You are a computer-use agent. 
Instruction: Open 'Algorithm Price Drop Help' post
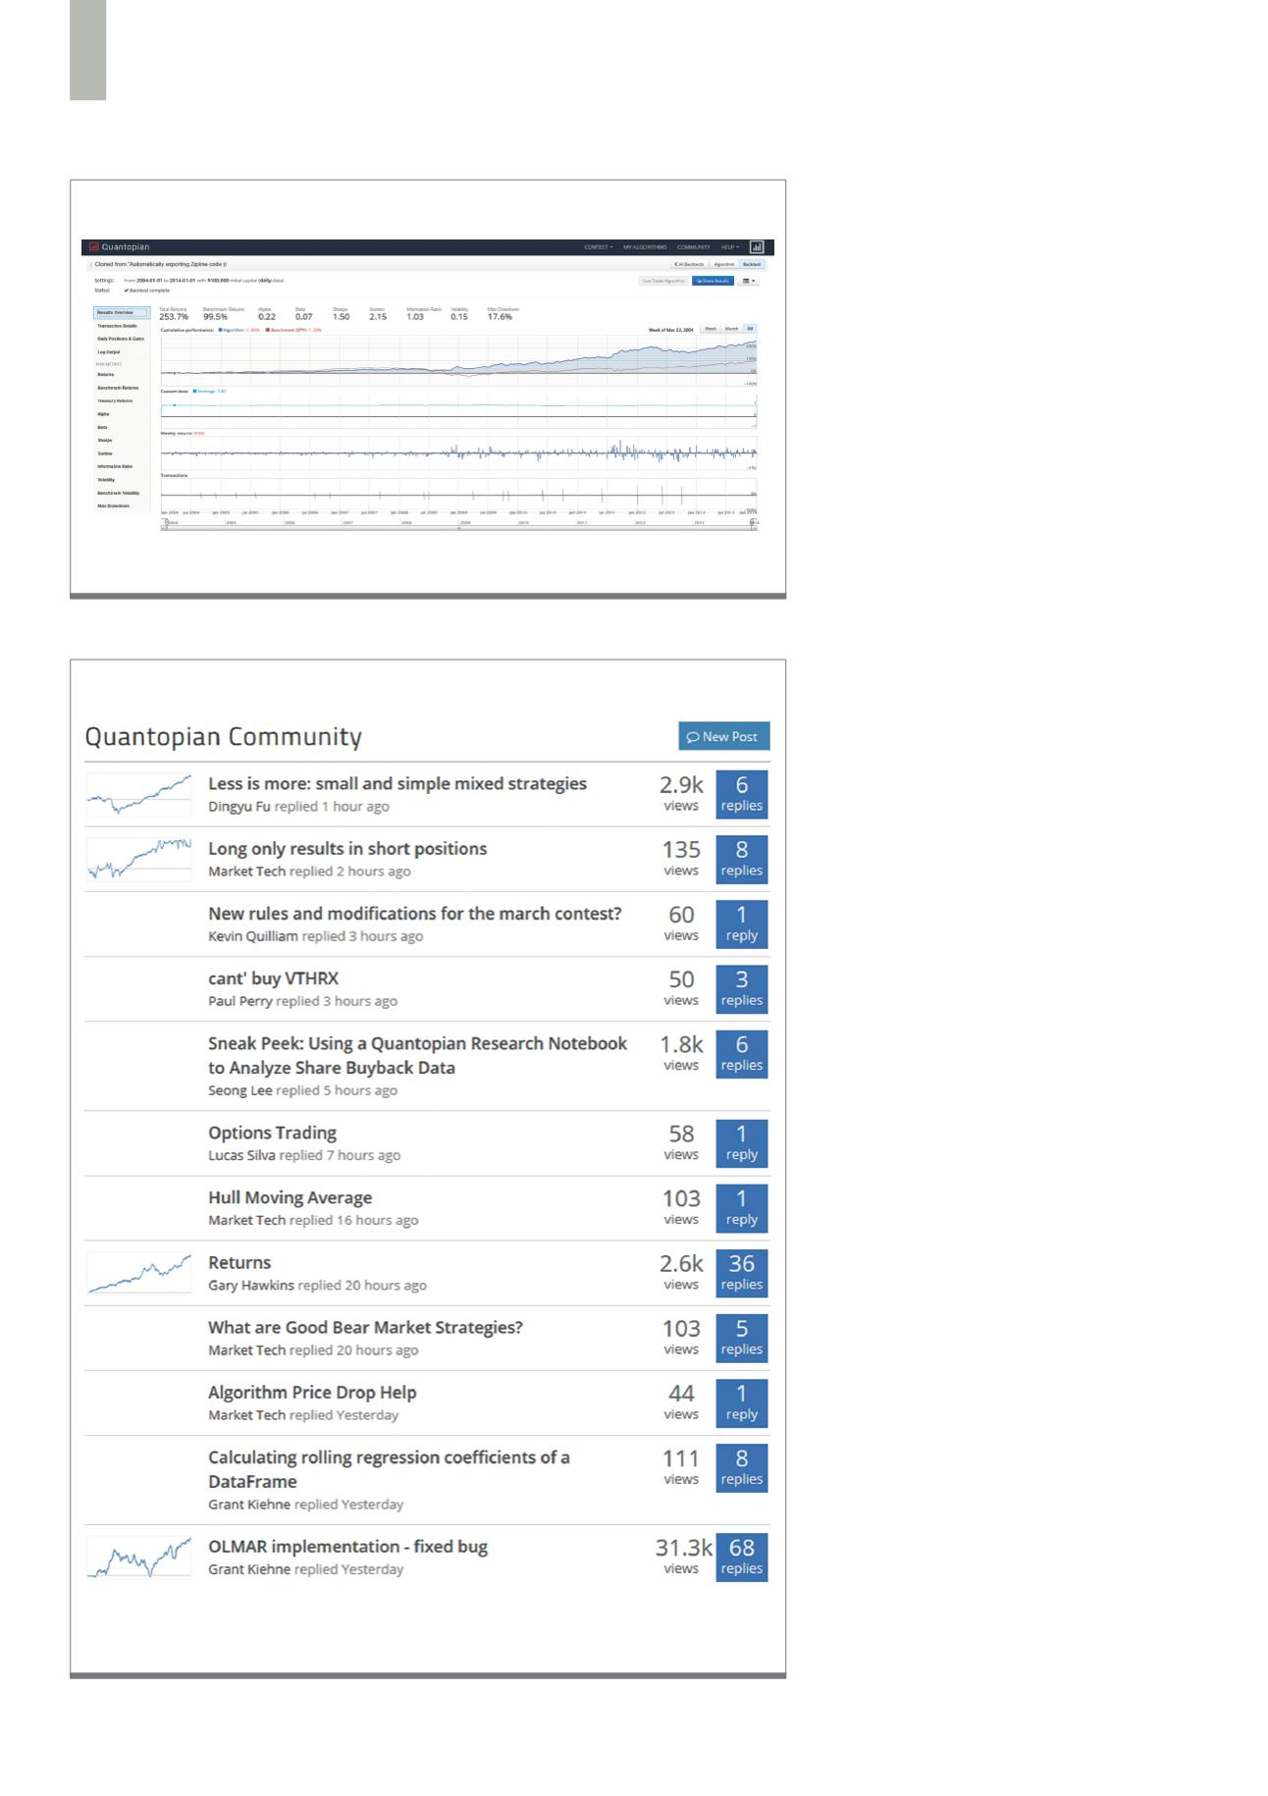pos(312,1393)
